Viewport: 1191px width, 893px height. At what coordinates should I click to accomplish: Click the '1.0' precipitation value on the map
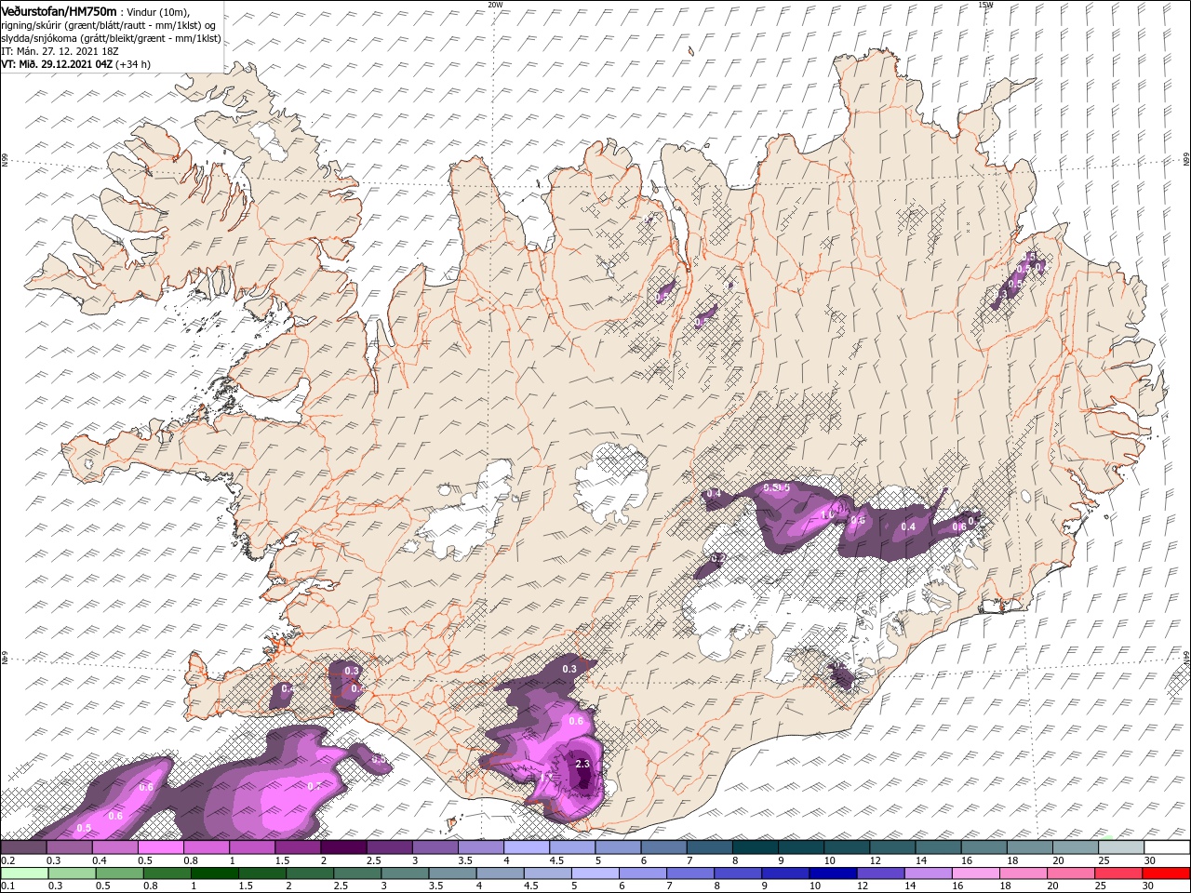click(x=827, y=514)
